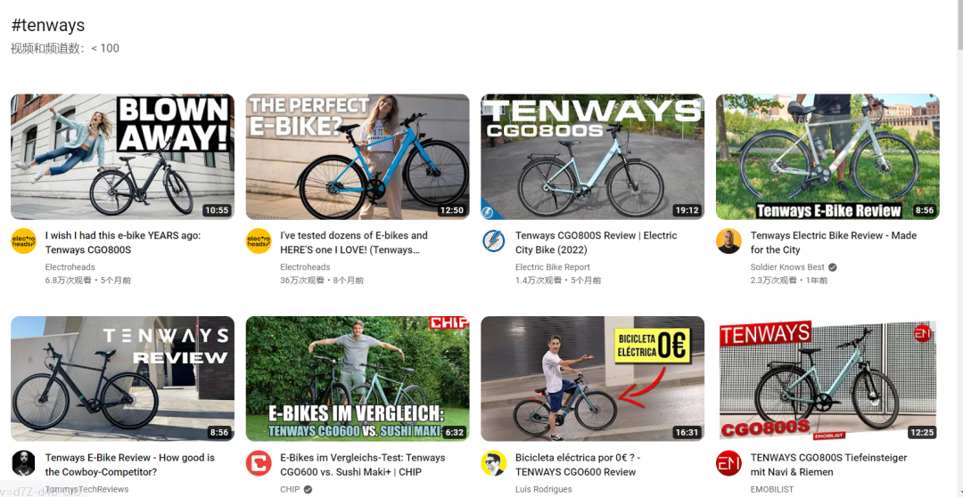This screenshot has width=963, height=497.
Task: Click the CHIP channel red avatar
Action: 259,463
